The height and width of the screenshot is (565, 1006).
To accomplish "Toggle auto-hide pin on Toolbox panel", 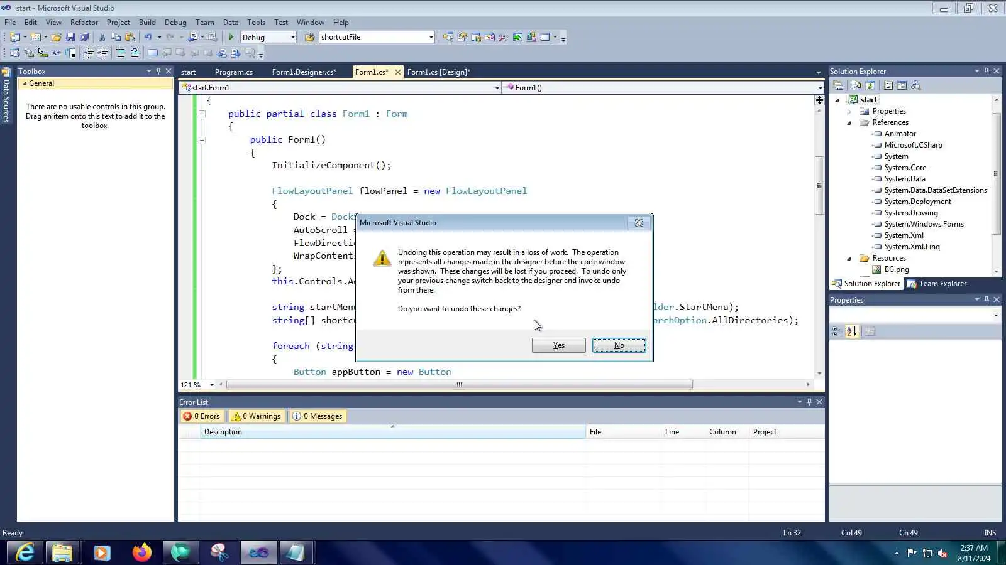I will coord(158,71).
